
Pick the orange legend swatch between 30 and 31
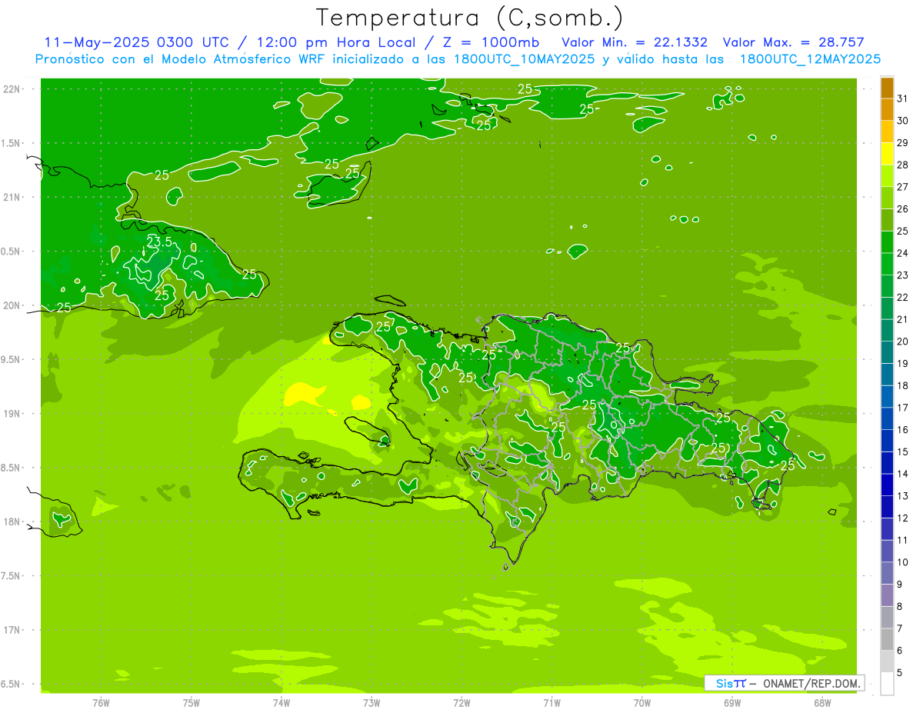[x=887, y=110]
